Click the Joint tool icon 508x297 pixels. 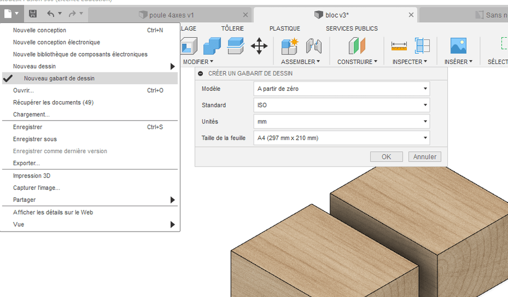pos(314,46)
